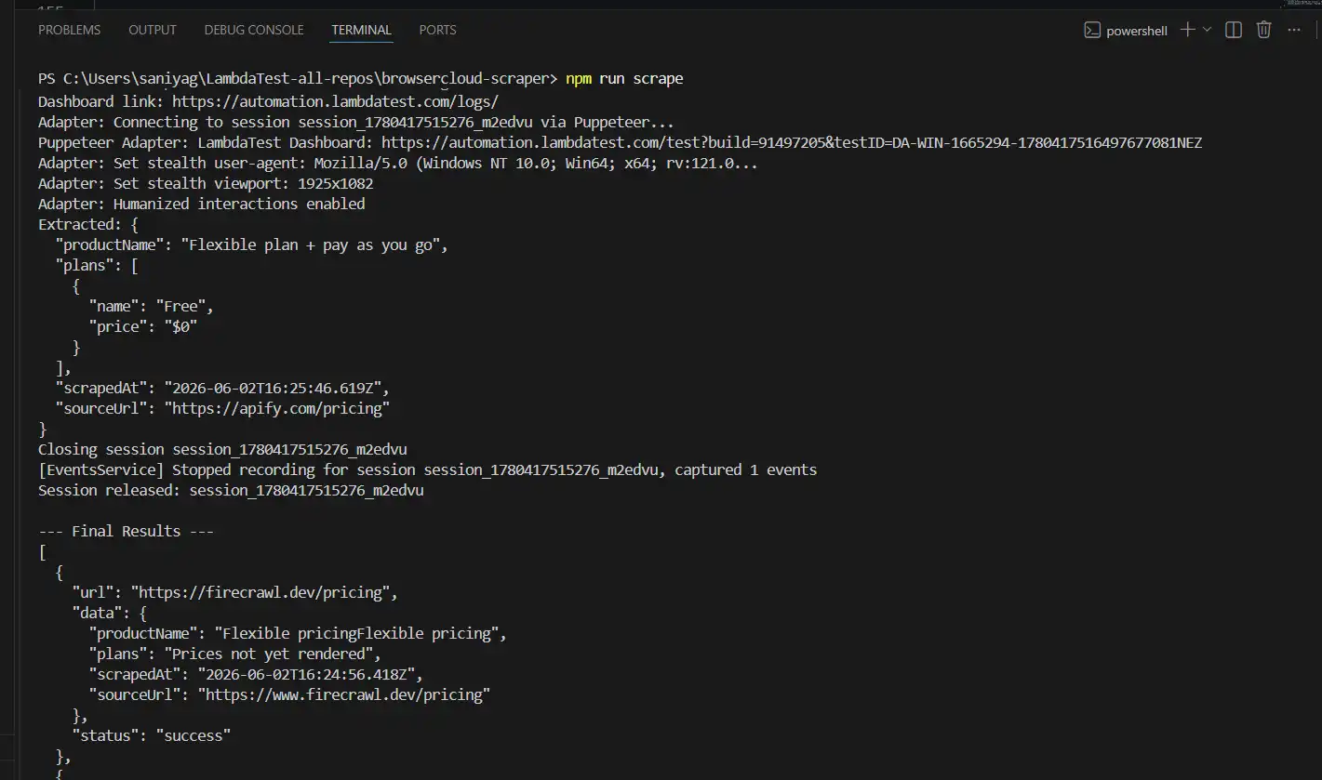Viewport: 1322px width, 780px height.
Task: Open the www.firecrawl.dev/pricing sourceUrl link
Action: (x=343, y=695)
